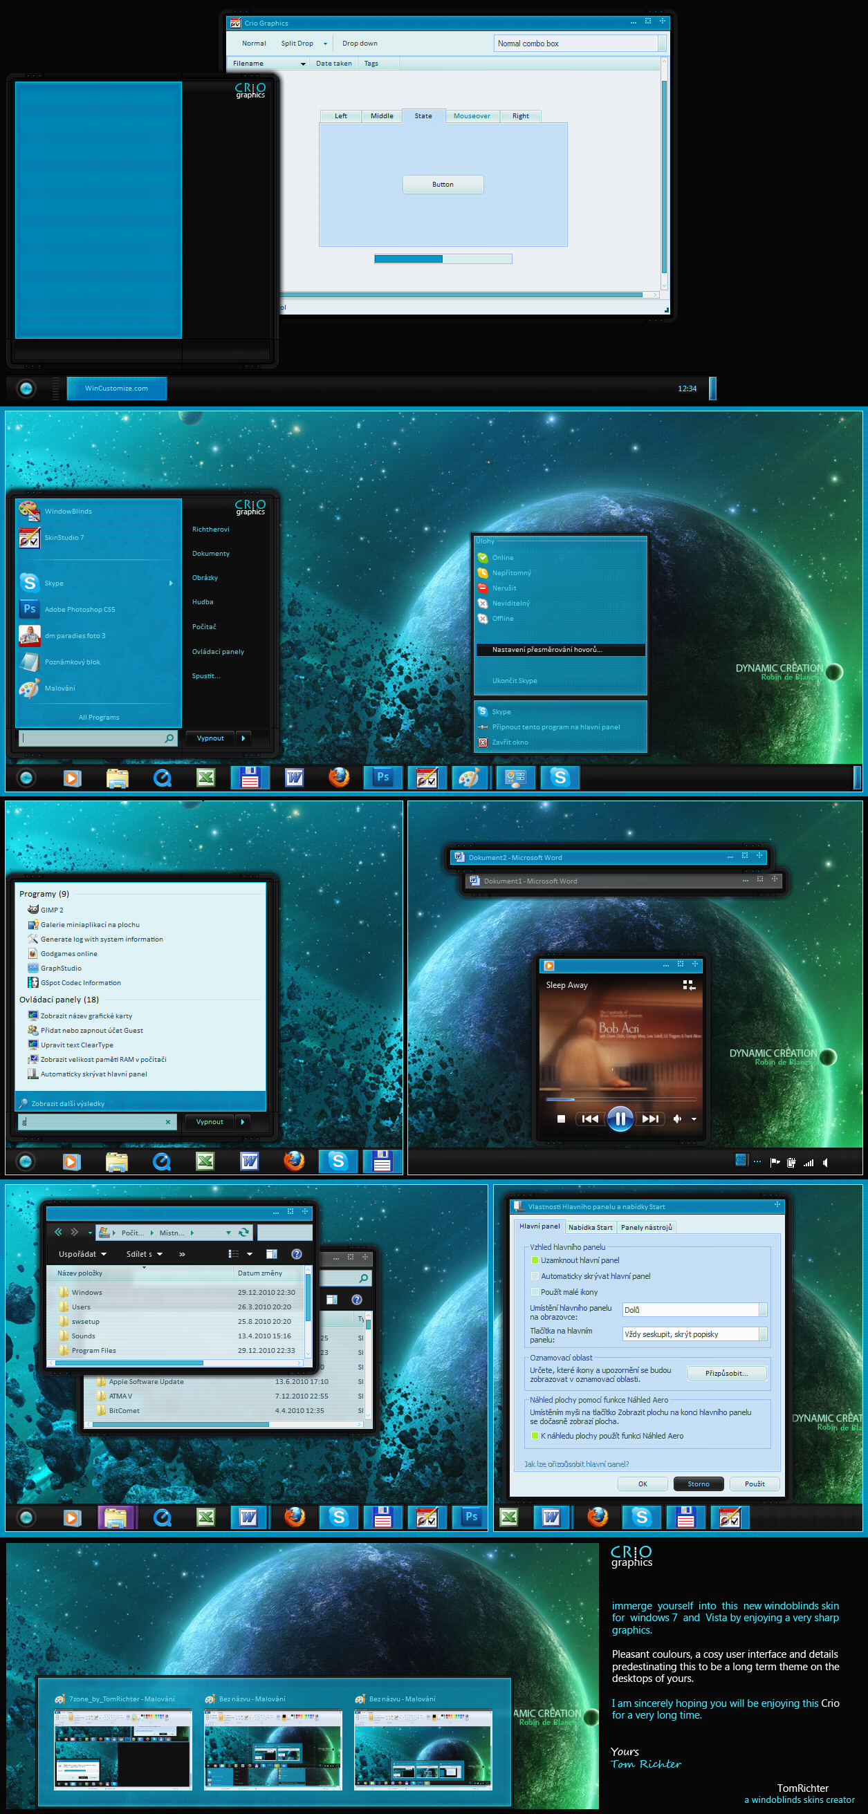Click the Program Files folder row
This screenshot has width=868, height=1814.
[176, 1350]
